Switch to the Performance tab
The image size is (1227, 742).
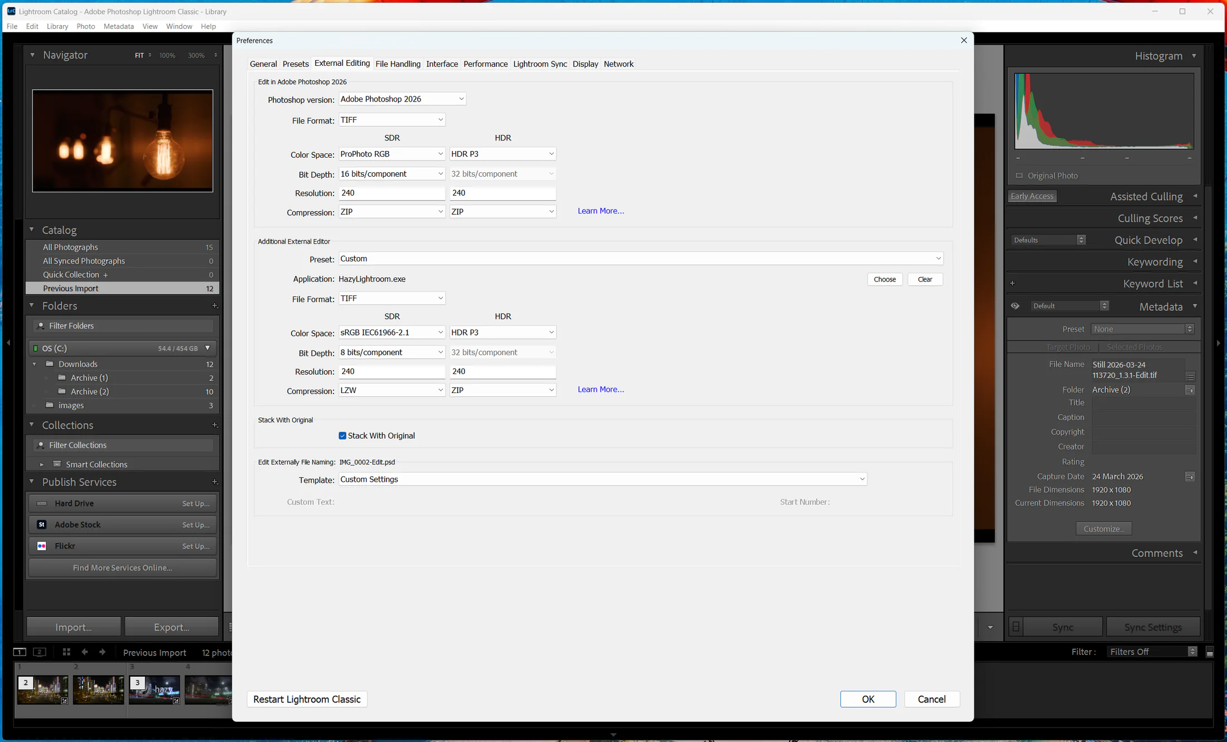click(485, 64)
